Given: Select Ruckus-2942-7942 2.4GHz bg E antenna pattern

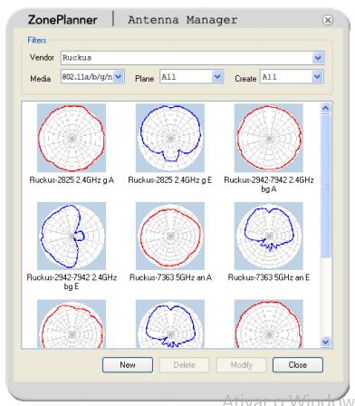Looking at the screenshot, I should pos(72,236).
